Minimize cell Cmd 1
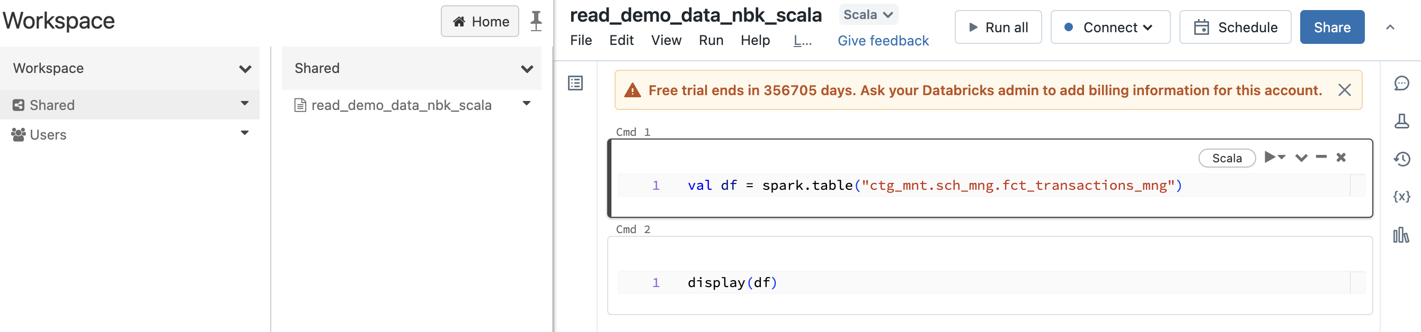1421x332 pixels. coord(1321,158)
